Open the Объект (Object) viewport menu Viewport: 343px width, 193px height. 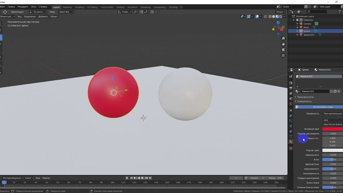pyautogui.click(x=54, y=17)
